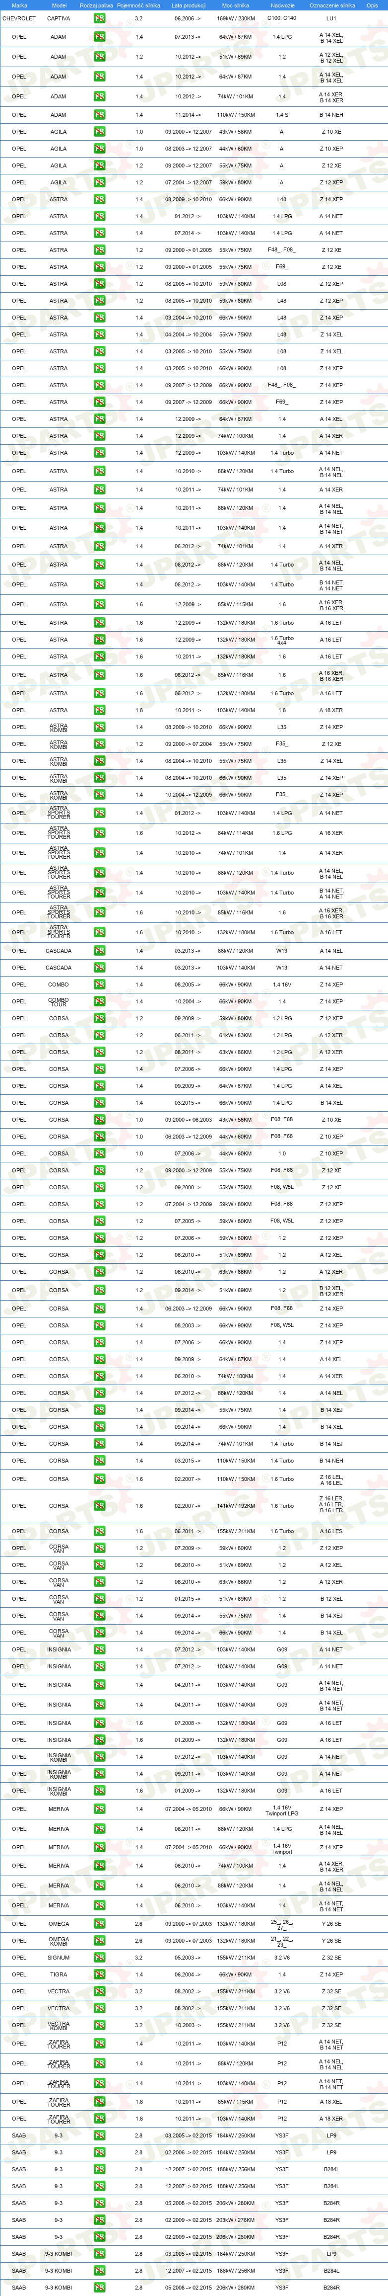Click fuel icon in Opel Tigra row
Viewport: 388px width, 2296px height.
[x=100, y=1975]
